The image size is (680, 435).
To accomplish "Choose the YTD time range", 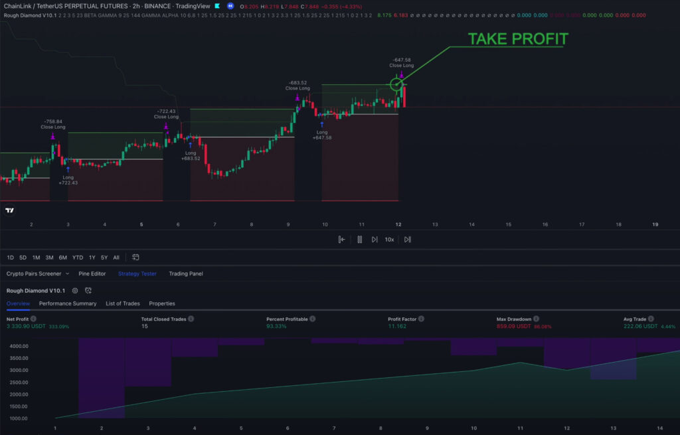I will 78,257.
